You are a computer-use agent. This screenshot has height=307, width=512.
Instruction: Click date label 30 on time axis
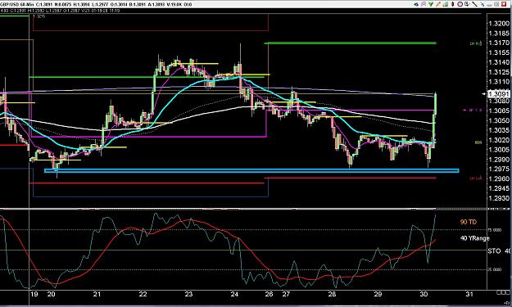click(424, 294)
